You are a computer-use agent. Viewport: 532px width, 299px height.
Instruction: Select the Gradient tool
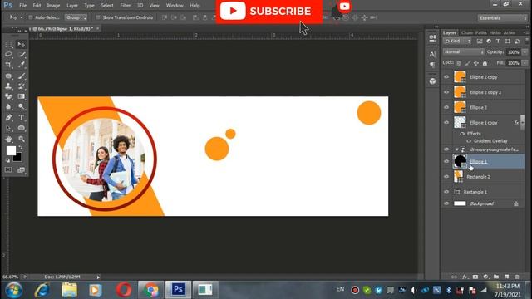tap(22, 96)
